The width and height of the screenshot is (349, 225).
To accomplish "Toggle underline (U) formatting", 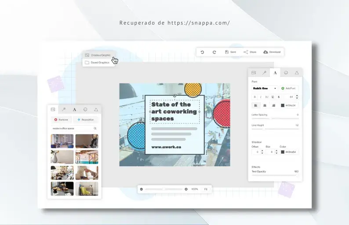I will (273, 97).
